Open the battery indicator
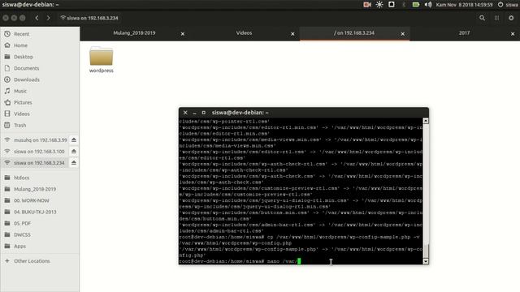The image size is (520, 292). tap(415, 5)
